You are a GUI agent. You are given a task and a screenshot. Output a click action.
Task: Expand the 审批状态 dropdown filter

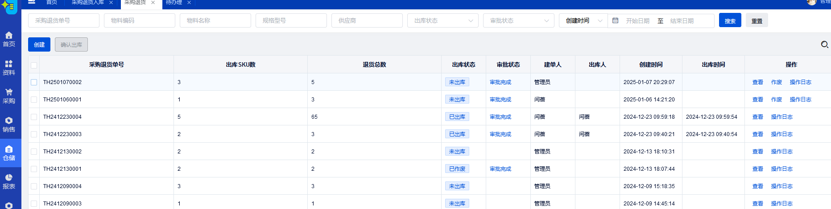[518, 20]
